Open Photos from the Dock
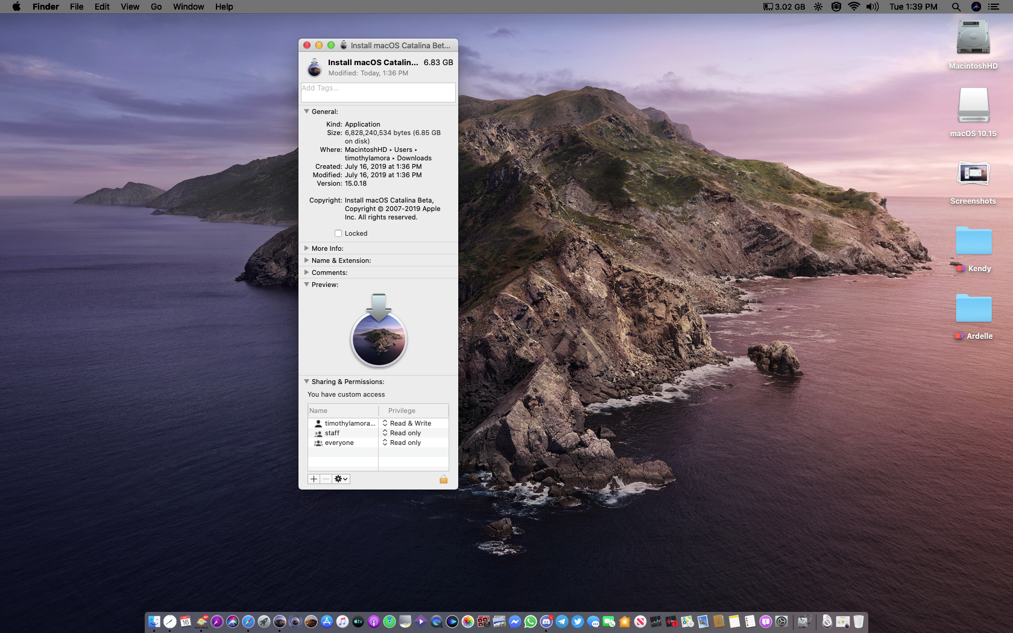This screenshot has height=633, width=1013. pyautogui.click(x=468, y=622)
